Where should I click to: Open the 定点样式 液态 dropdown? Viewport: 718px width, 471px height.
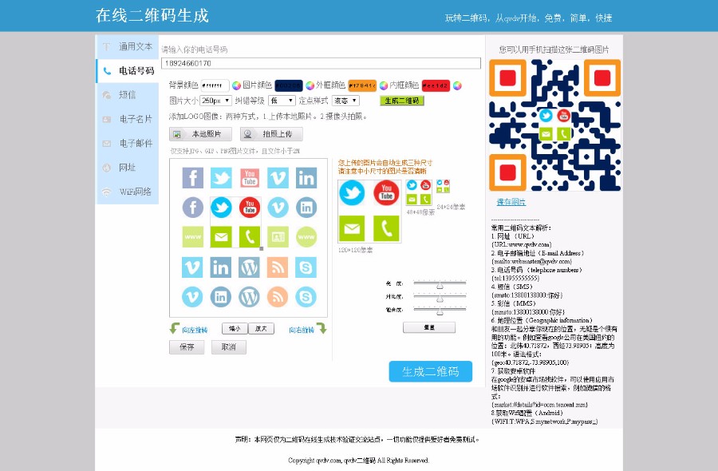[x=345, y=99]
